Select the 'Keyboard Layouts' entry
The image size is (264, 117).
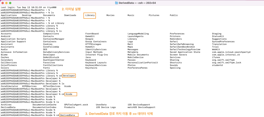click(x=96, y=63)
